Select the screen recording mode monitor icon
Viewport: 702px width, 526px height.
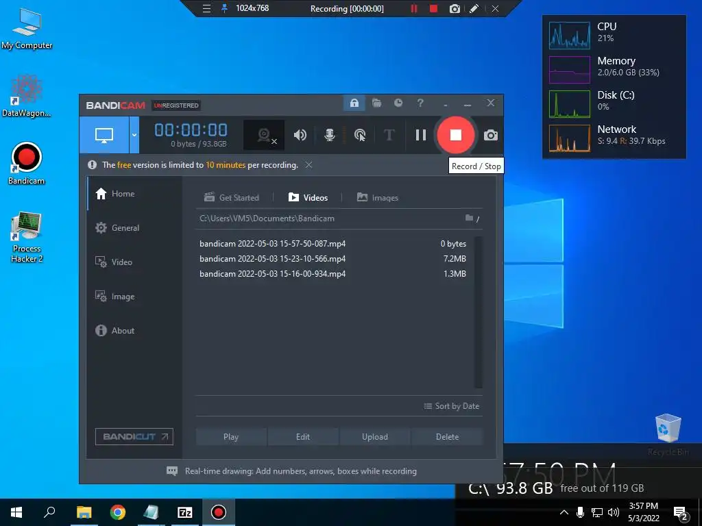point(104,135)
